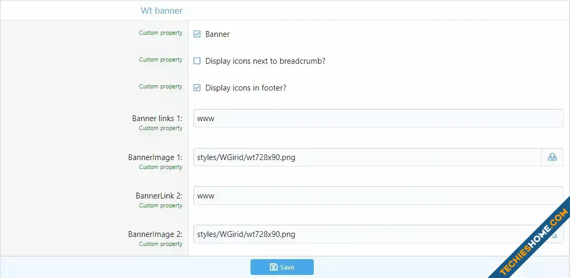The width and height of the screenshot is (570, 278).
Task: Click the BannerLink 2 label
Action: 159,196
